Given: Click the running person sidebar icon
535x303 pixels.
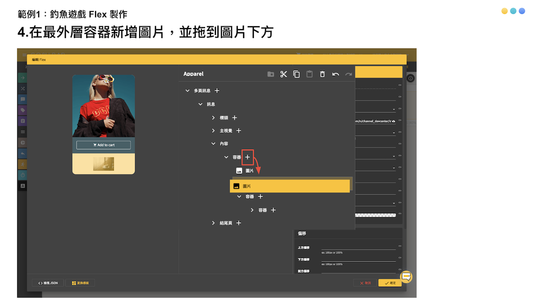Looking at the screenshot, I should click(x=22, y=164).
